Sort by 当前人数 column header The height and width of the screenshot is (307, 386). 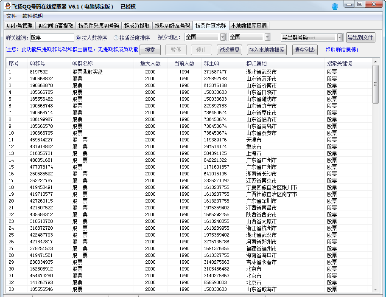(x=185, y=63)
